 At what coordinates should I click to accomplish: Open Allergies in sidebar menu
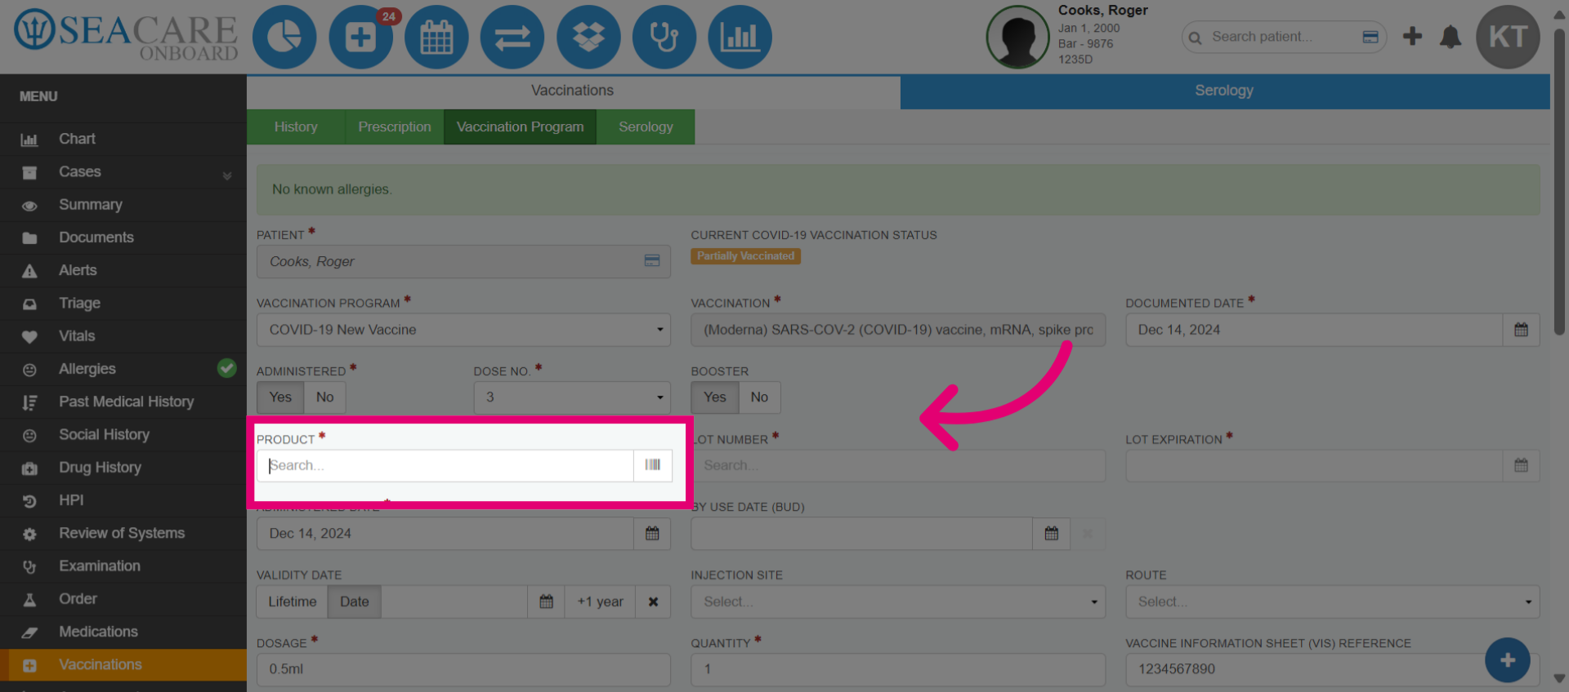coord(123,369)
